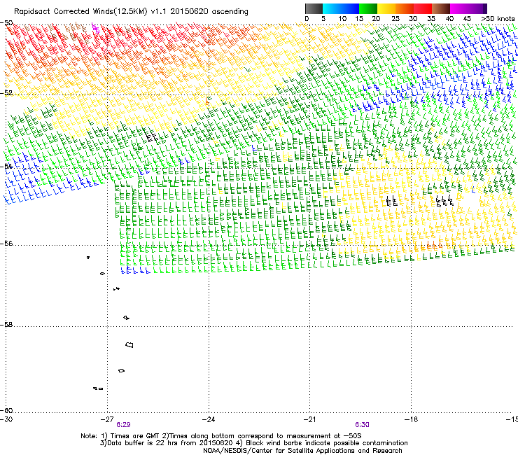Click the '>50 knots' legend label
The image size is (518, 455).
(498, 19)
